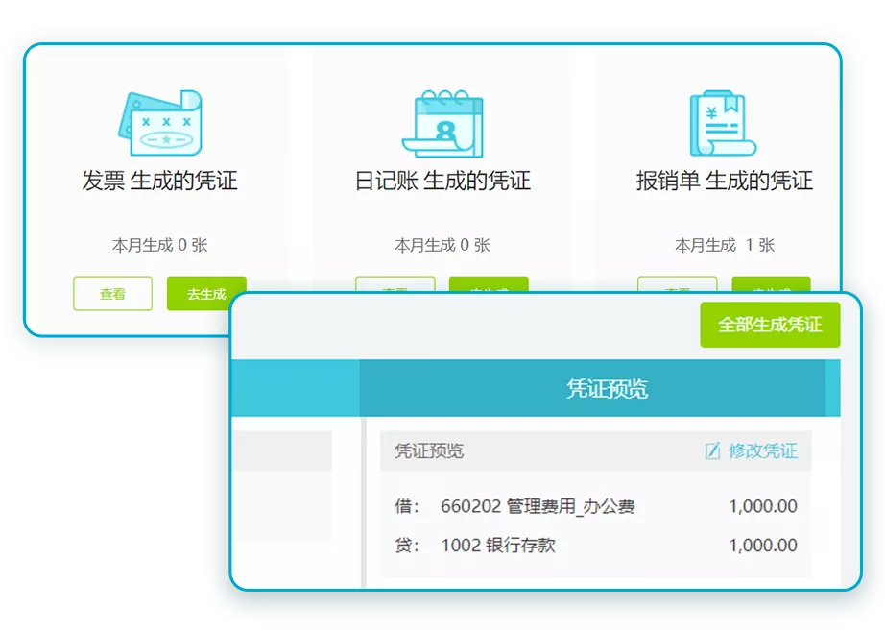Viewport: 885px width, 632px height.
Task: Click the 全部生成凭证 green button
Action: [x=769, y=326]
